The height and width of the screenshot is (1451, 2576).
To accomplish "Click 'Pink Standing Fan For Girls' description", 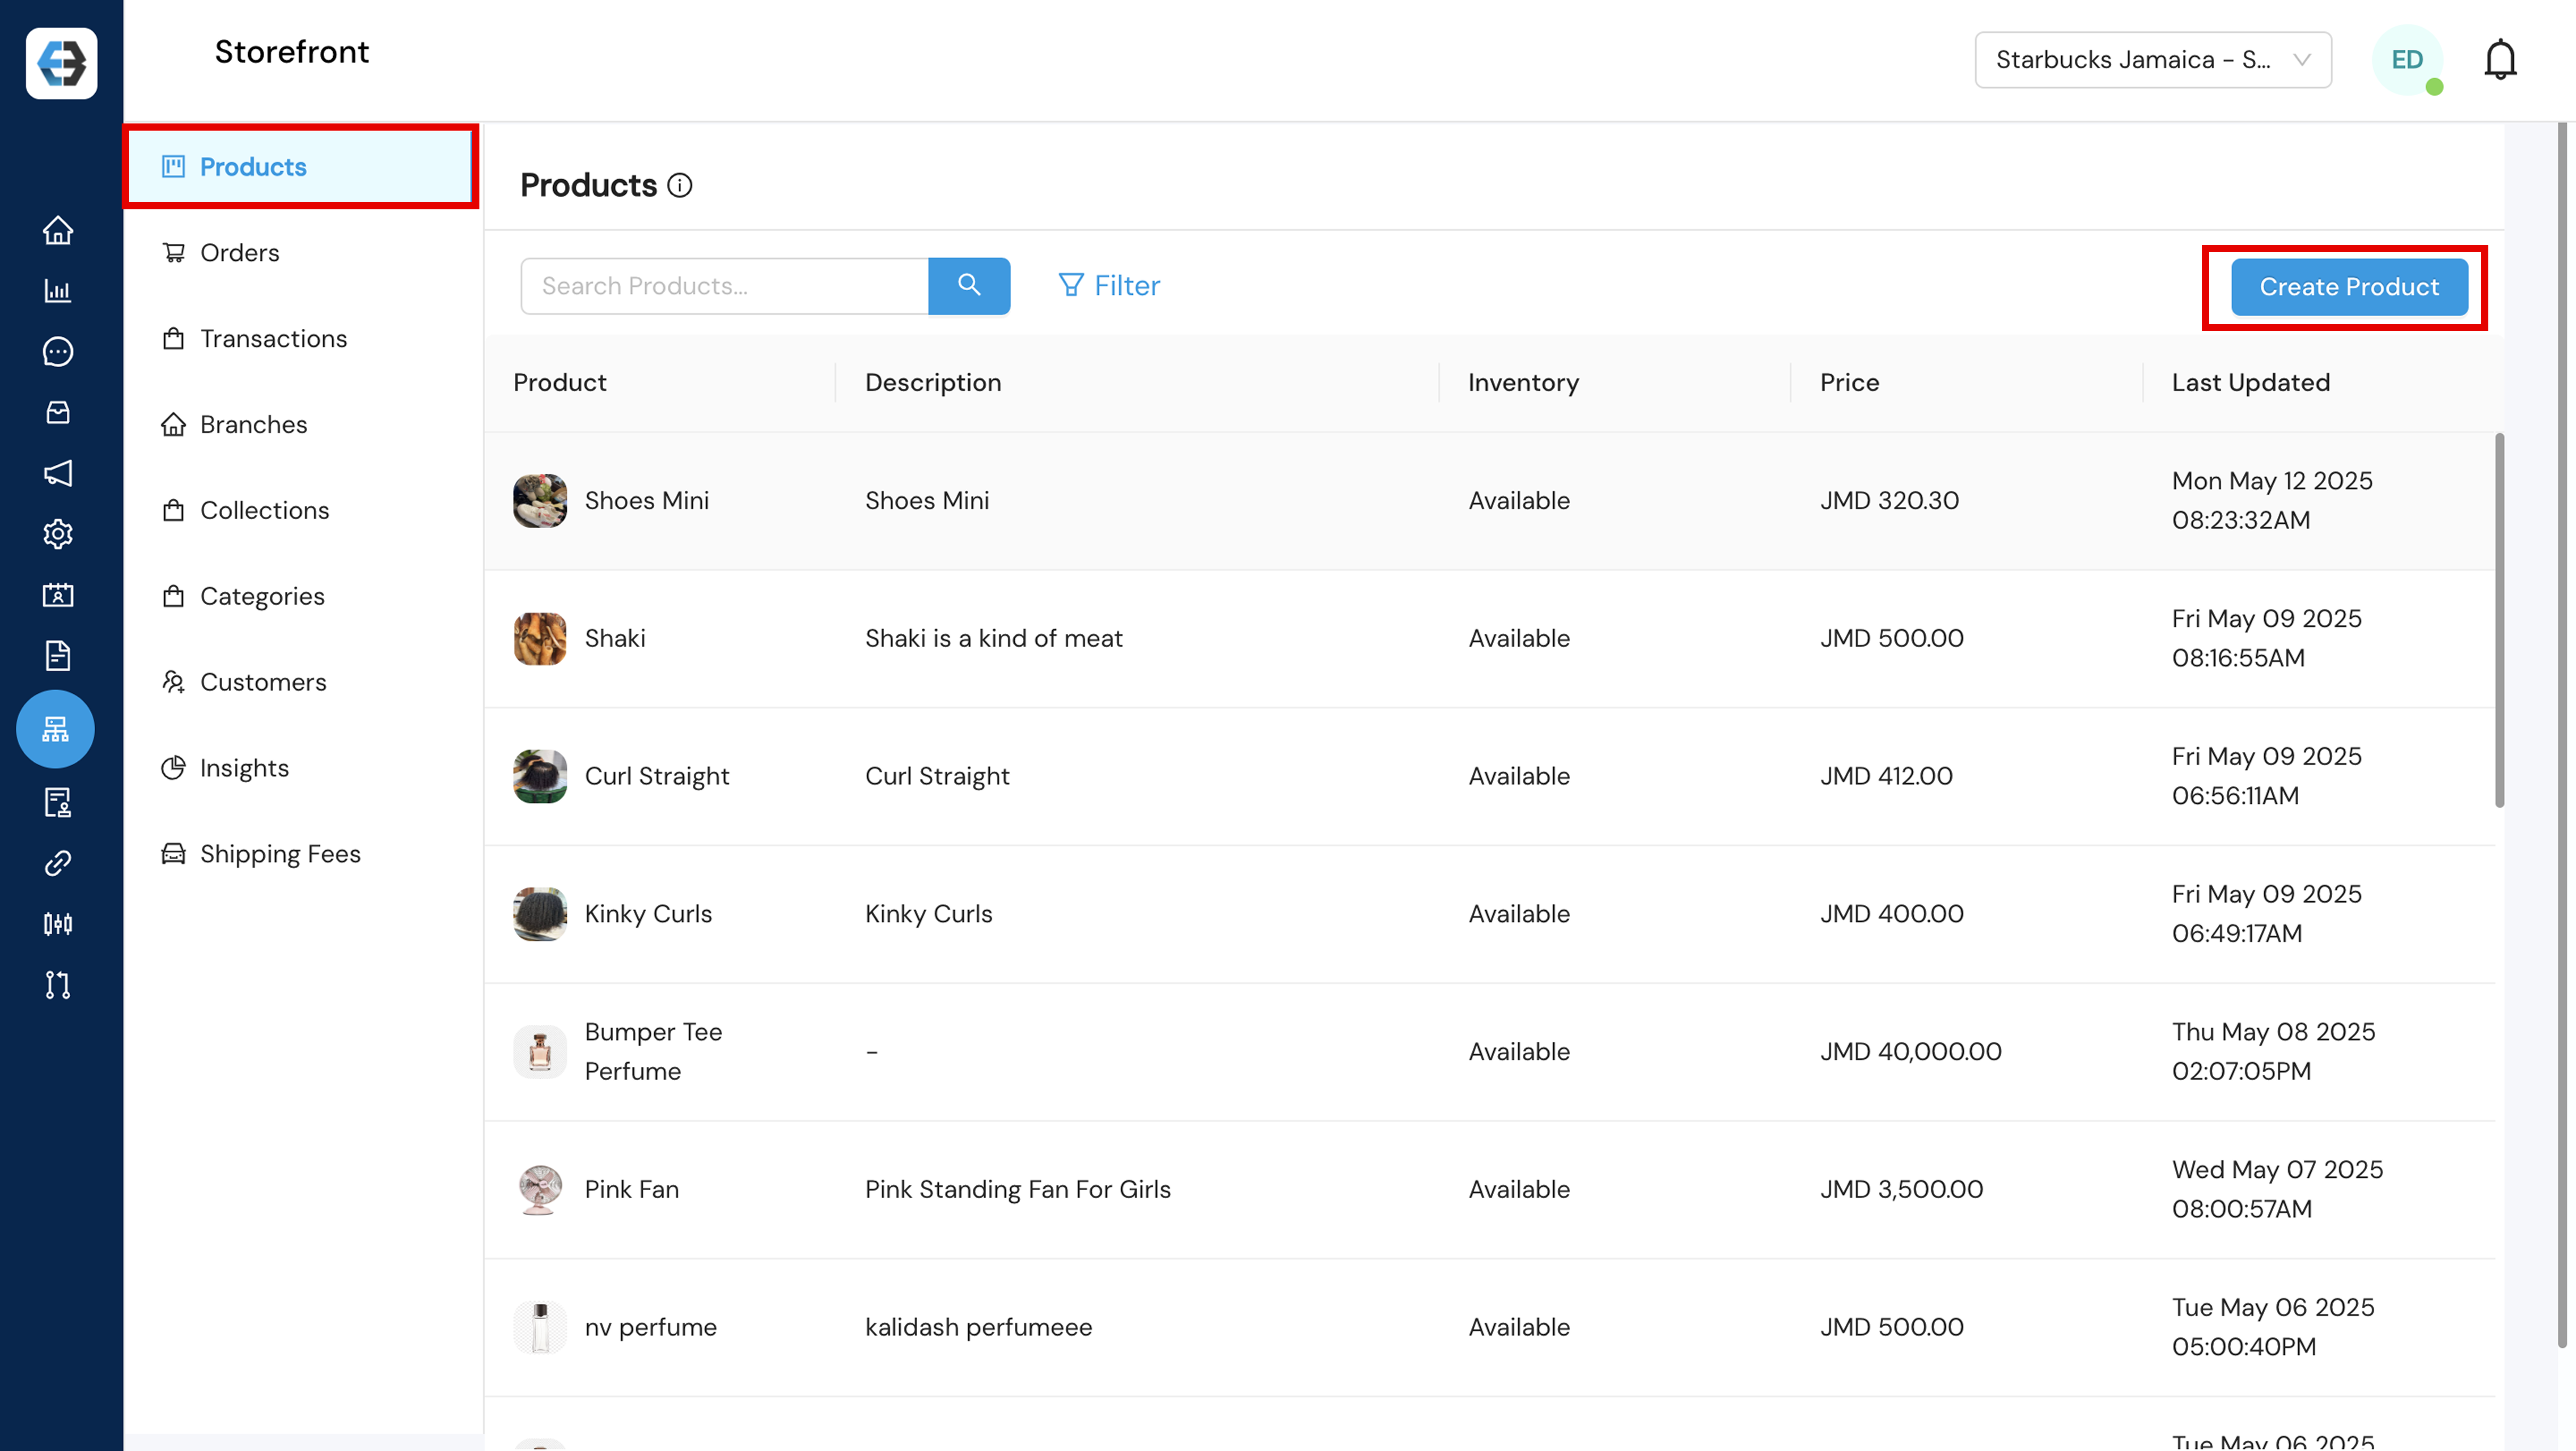I will [1018, 1190].
